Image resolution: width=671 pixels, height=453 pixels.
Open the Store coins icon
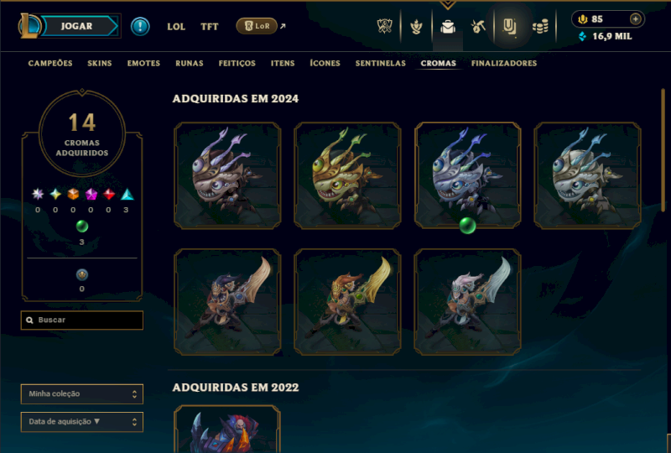[x=540, y=27]
